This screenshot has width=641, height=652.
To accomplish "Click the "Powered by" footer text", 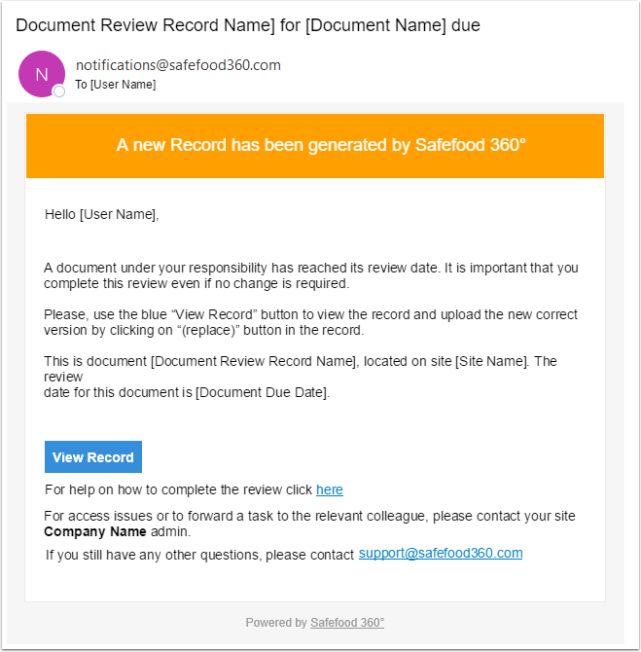I will tap(276, 622).
